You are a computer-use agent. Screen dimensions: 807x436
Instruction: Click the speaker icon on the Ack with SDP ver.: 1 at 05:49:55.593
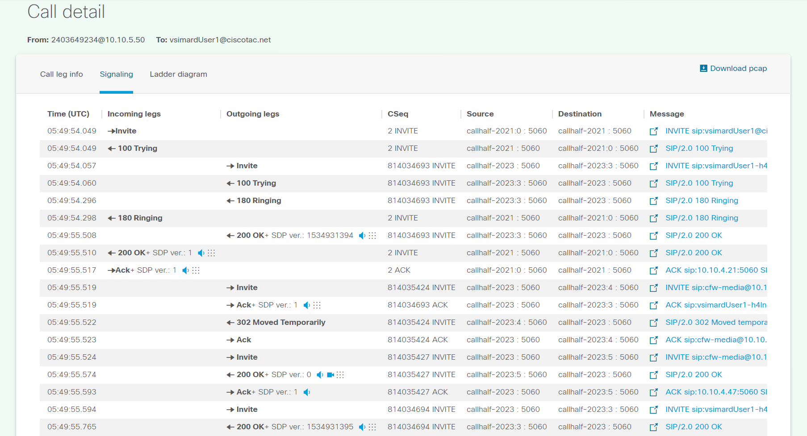306,392
